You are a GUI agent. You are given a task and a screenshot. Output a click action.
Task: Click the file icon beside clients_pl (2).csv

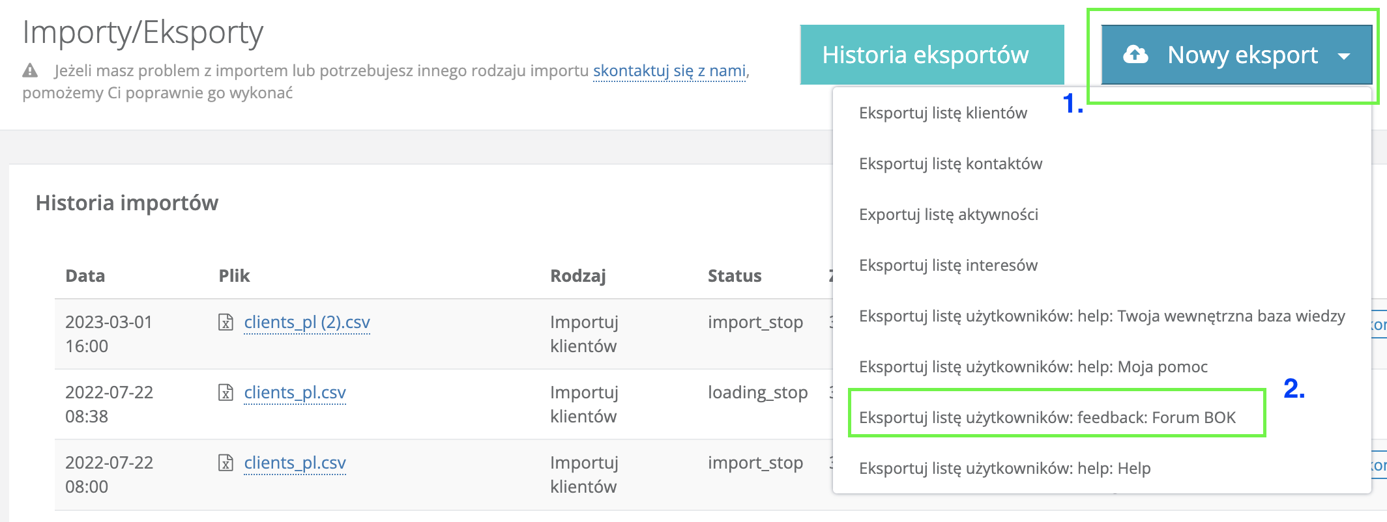(x=226, y=322)
